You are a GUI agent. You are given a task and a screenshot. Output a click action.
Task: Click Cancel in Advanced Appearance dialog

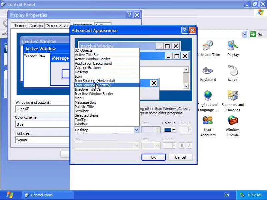pos(180,157)
